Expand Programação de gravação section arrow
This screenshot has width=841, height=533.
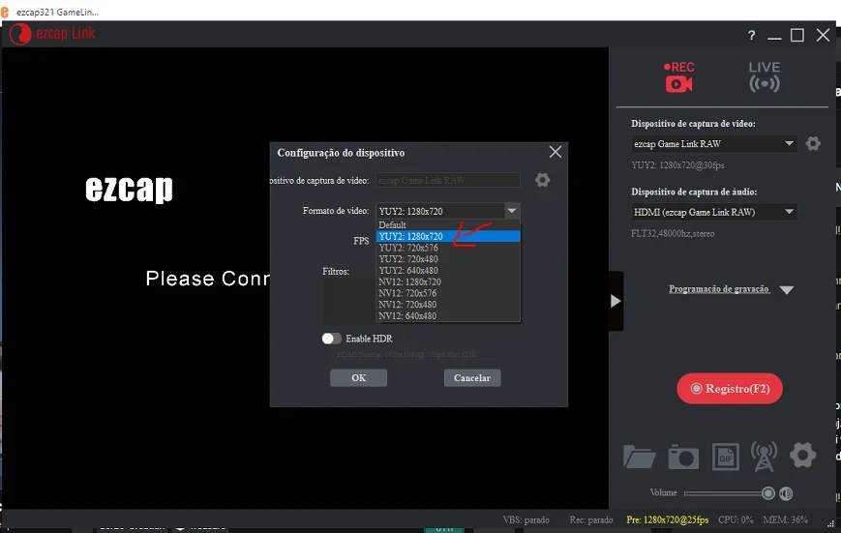pos(786,290)
